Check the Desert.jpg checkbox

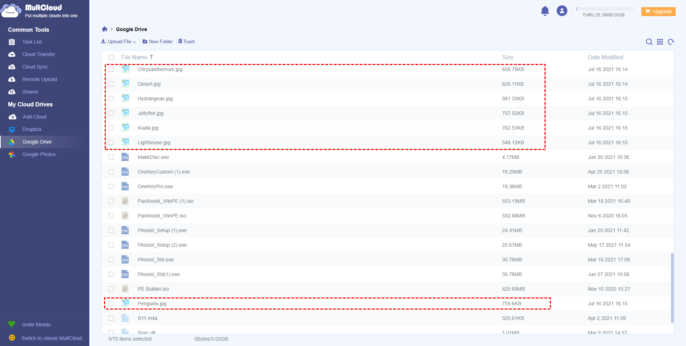coord(111,84)
